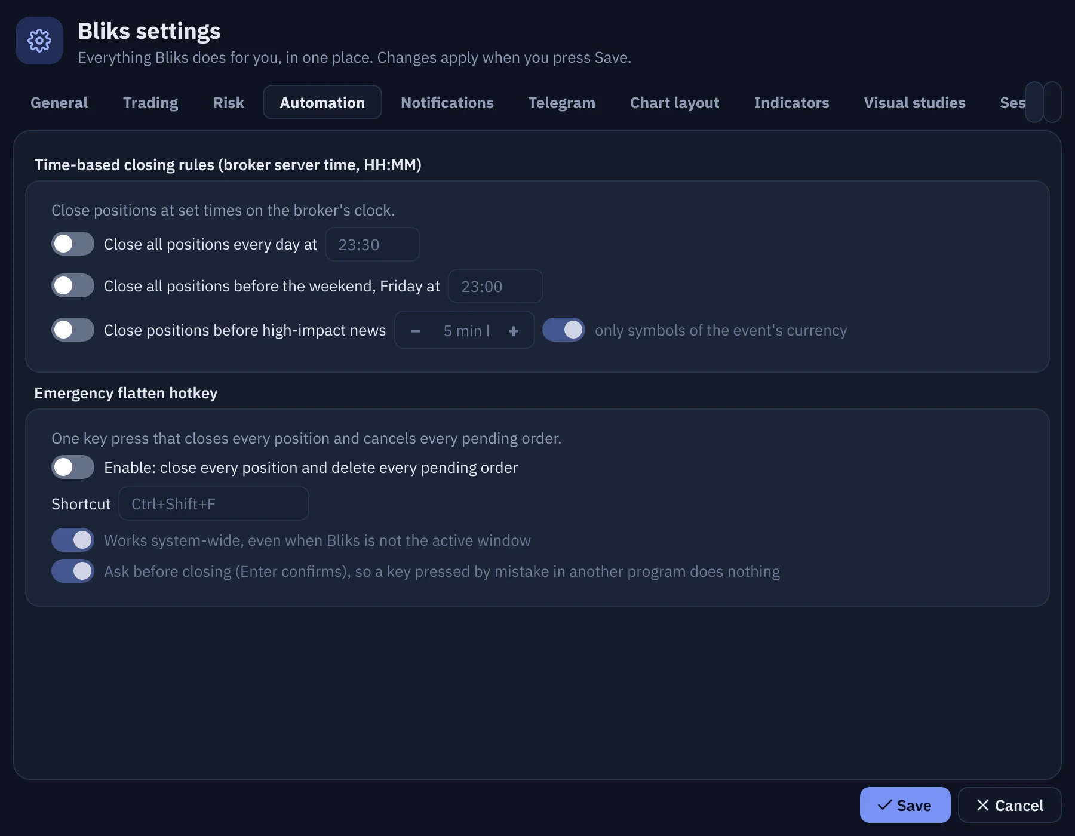Click 'Close positions at set times' description
The image size is (1075, 836).
(x=223, y=210)
